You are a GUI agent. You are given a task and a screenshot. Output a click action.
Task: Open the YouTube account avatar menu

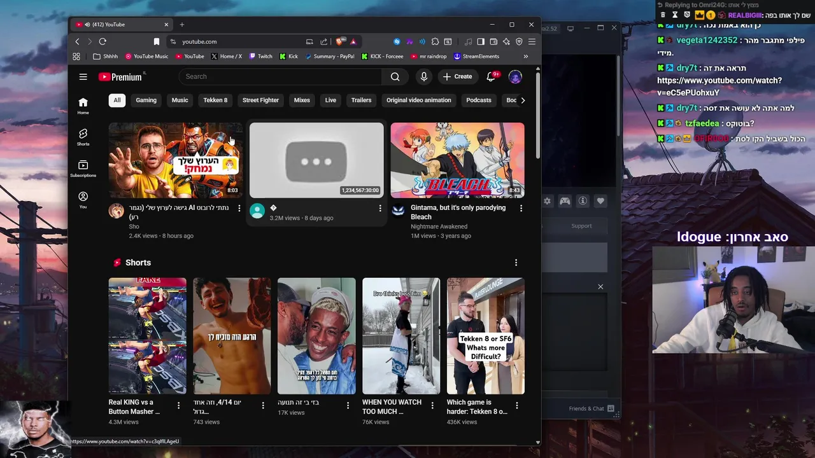point(515,76)
